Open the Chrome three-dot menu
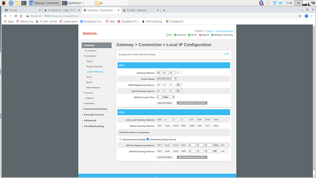The image size is (316, 178). (x=312, y=16)
